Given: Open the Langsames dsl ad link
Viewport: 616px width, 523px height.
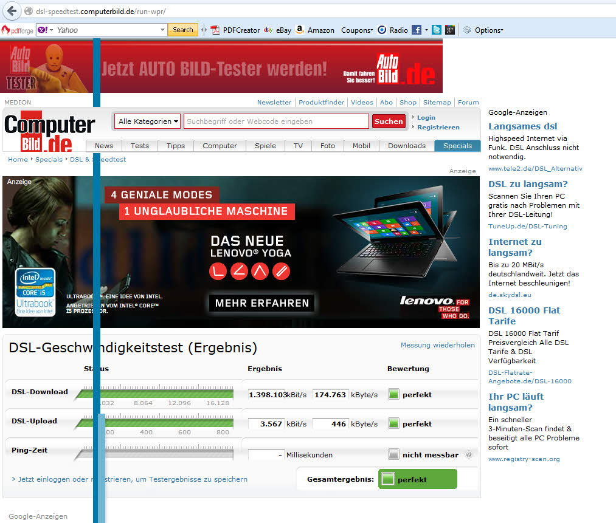Looking at the screenshot, I should [x=522, y=126].
